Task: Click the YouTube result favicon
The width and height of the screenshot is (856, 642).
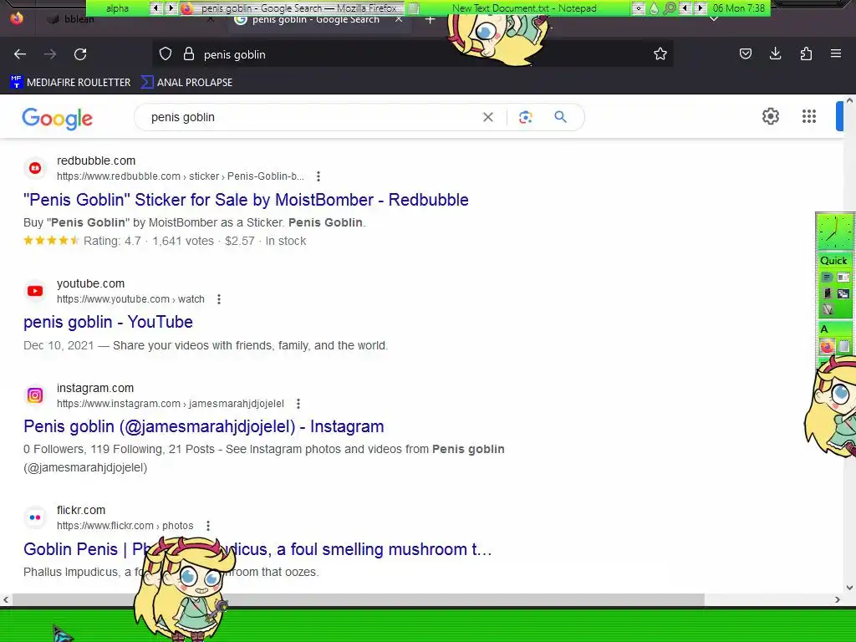Action: click(35, 291)
